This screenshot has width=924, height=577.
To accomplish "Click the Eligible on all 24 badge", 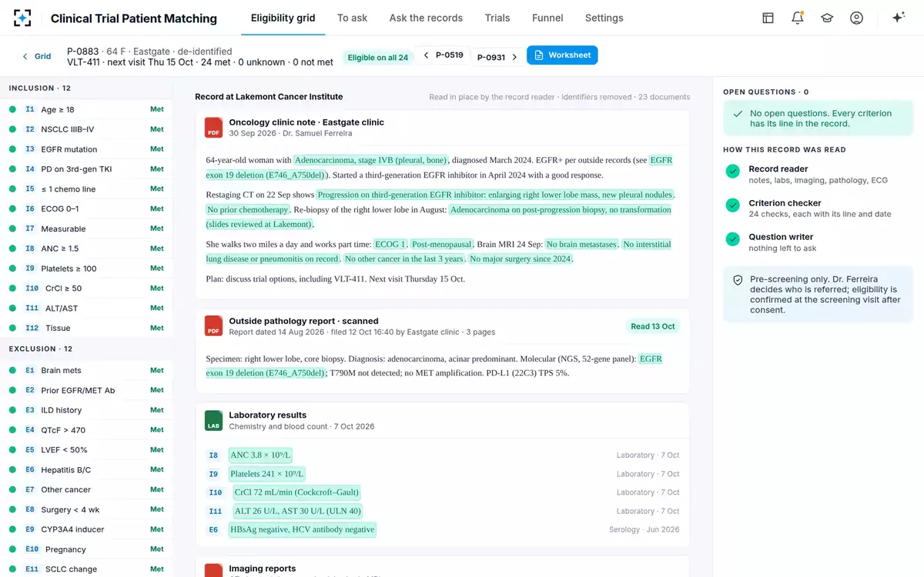I will pyautogui.click(x=377, y=57).
